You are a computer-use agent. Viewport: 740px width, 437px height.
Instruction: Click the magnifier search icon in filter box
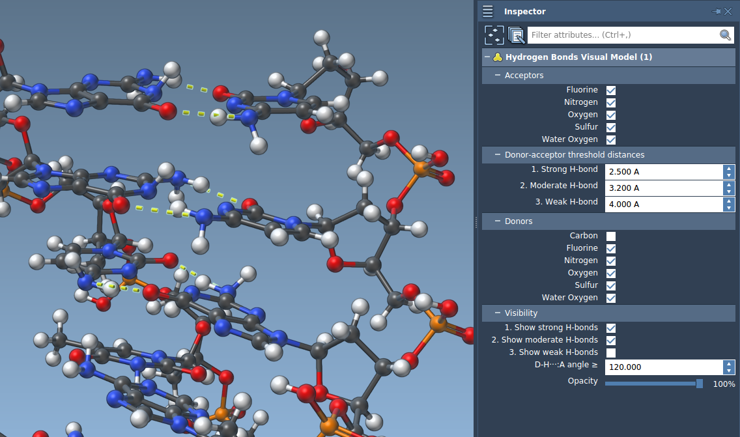[725, 35]
